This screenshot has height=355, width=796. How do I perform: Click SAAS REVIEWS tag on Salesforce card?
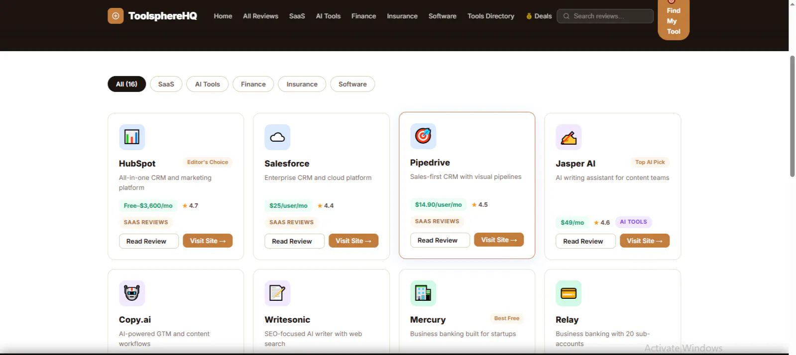[x=291, y=222]
